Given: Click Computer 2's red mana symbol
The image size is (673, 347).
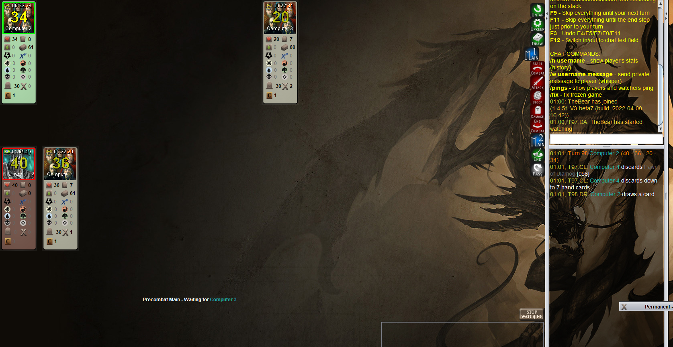Looking at the screenshot, I should tap(23, 63).
